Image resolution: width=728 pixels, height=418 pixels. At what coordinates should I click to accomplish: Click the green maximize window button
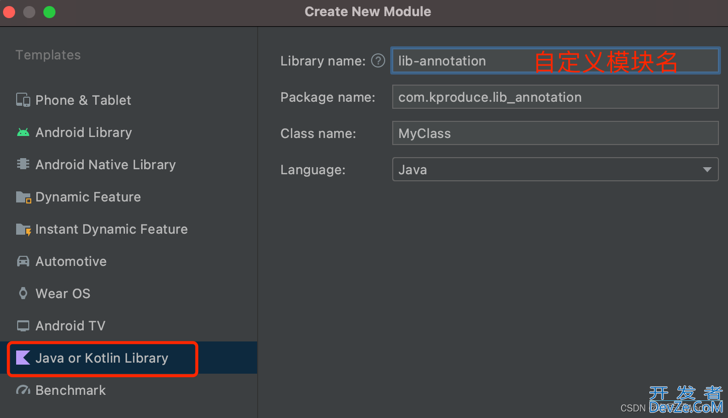49,12
